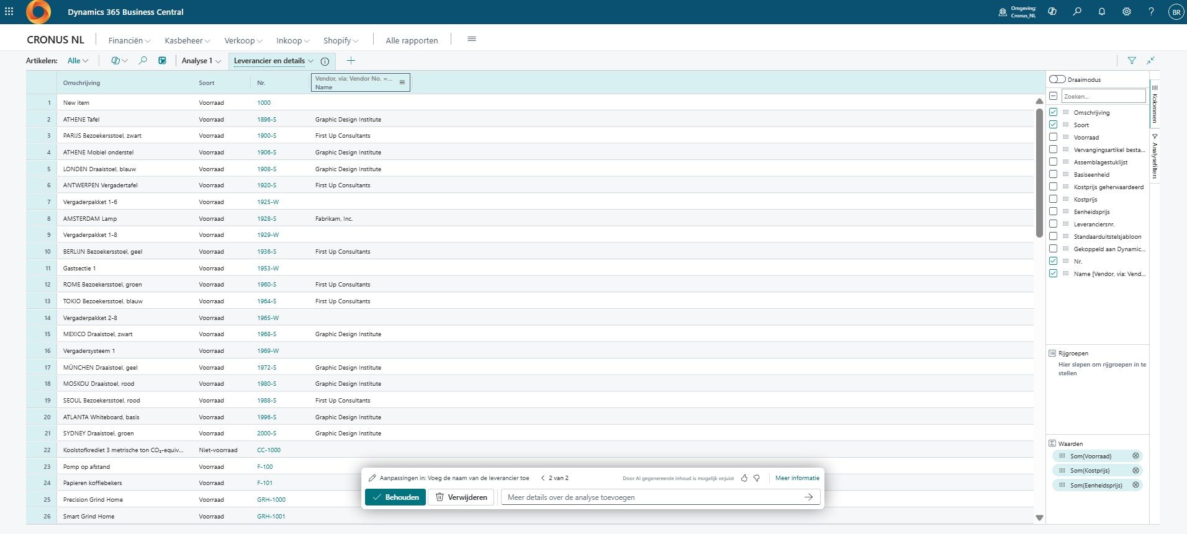The width and height of the screenshot is (1187, 534).
Task: Click the filter funnel icon
Action: click(x=1132, y=61)
